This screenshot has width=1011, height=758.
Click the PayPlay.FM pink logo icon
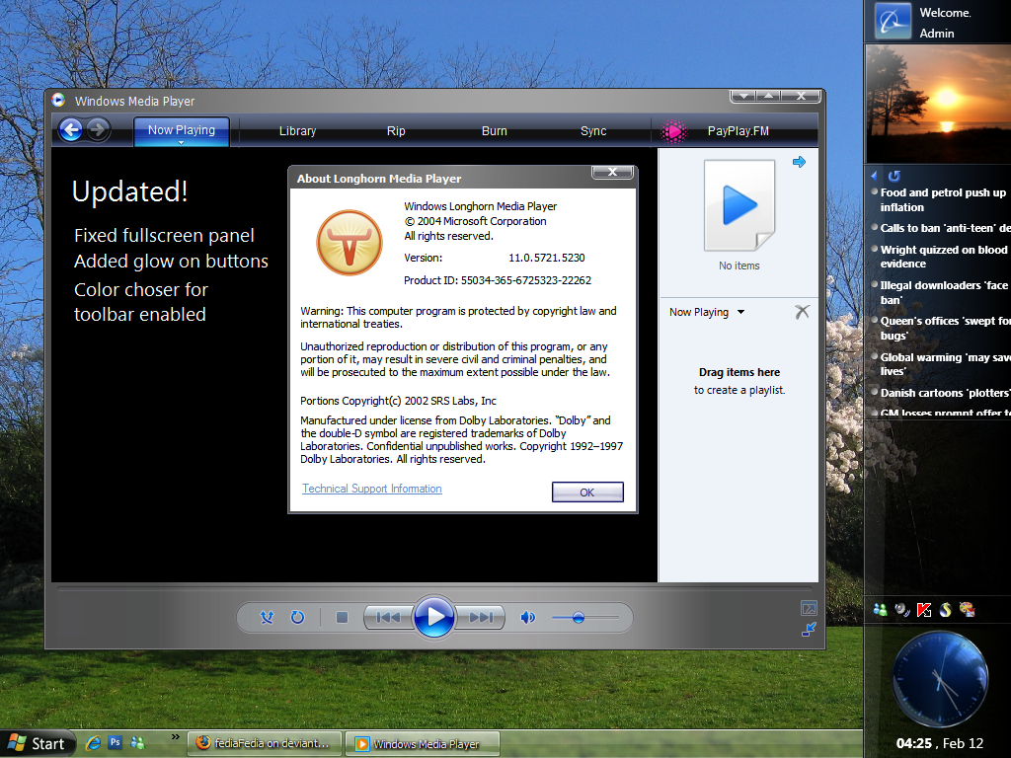point(673,131)
